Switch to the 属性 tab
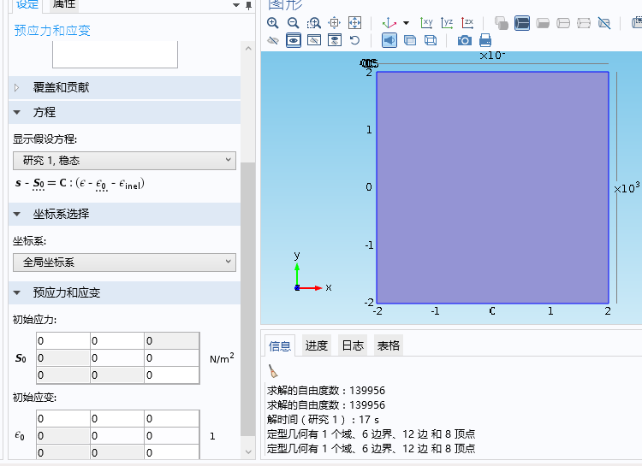 [64, 5]
